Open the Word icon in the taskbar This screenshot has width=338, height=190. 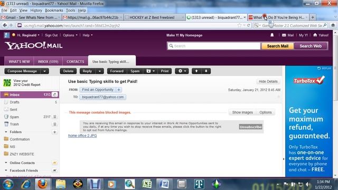point(164,184)
